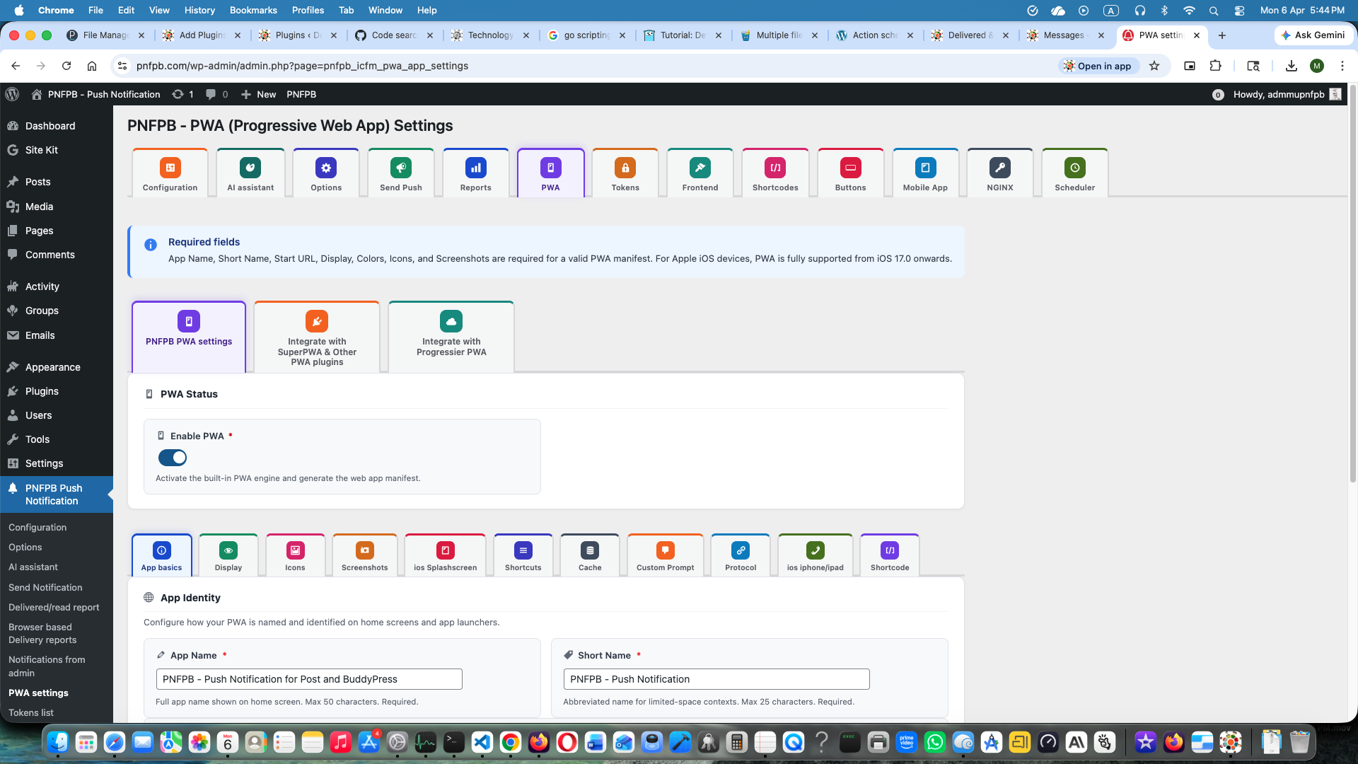The width and height of the screenshot is (1358, 764).
Task: Select the Screenshots sub-tab icon
Action: (364, 550)
